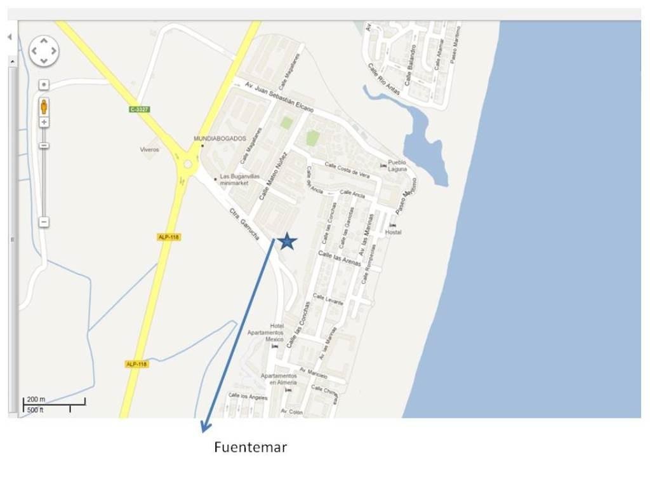Select the orange Street View pegman

point(44,107)
